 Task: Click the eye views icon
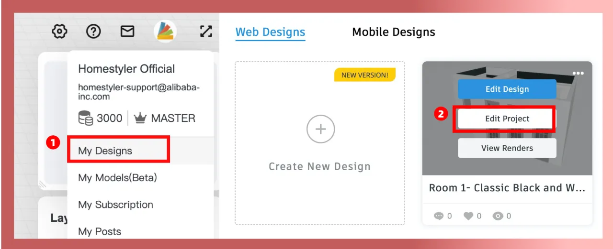tap(498, 216)
